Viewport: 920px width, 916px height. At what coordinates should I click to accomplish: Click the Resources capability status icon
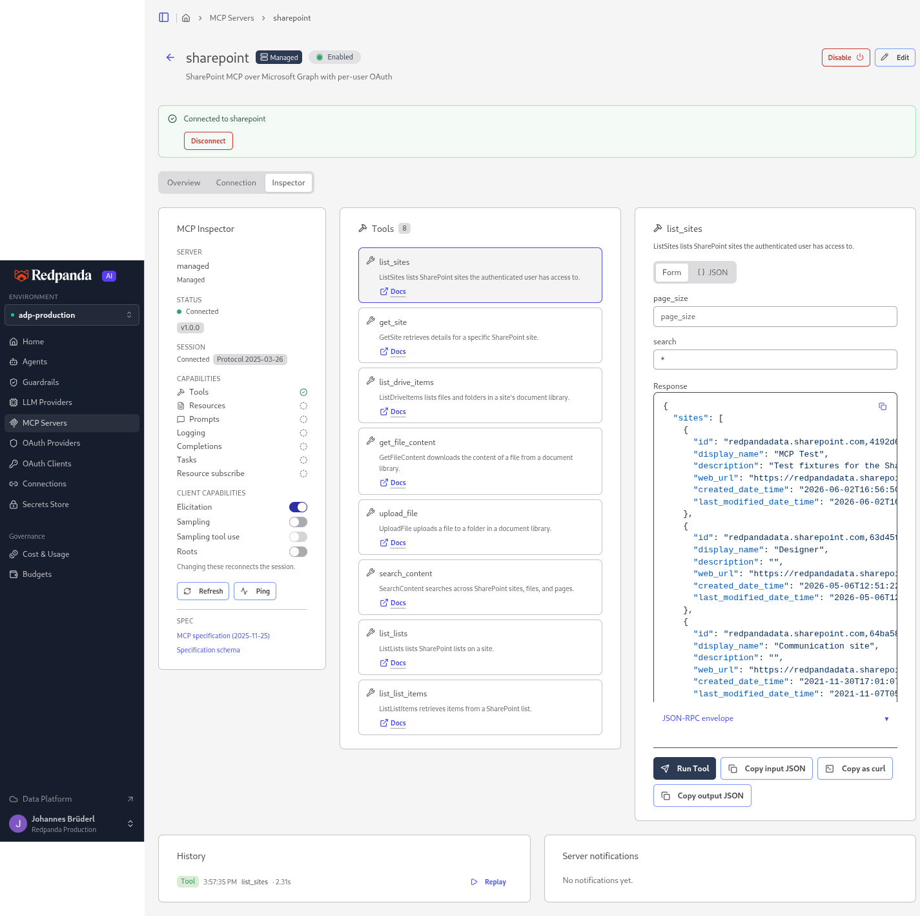click(x=303, y=406)
